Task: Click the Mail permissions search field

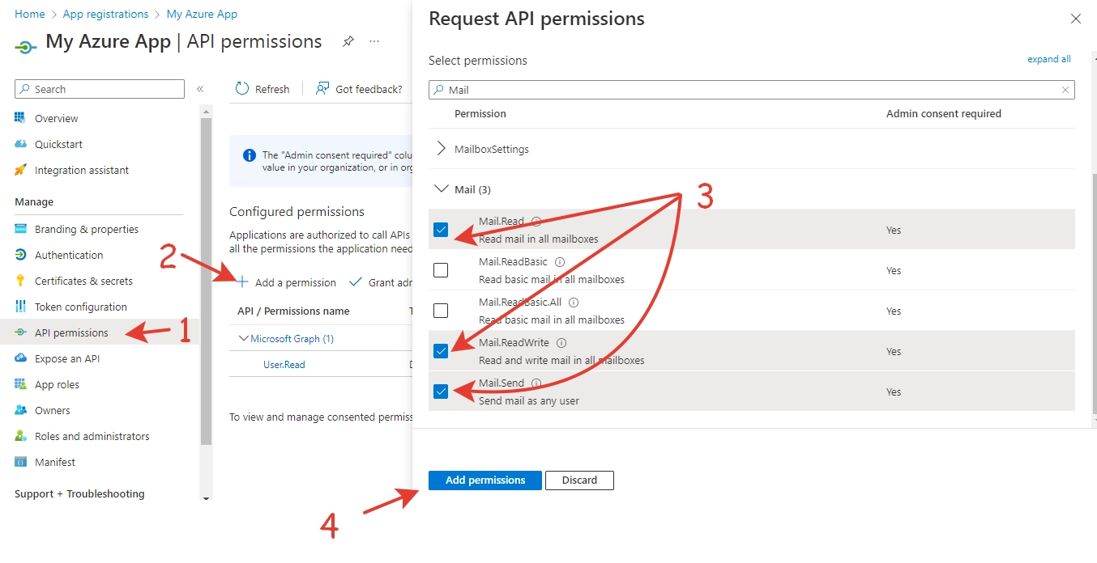Action: [751, 90]
